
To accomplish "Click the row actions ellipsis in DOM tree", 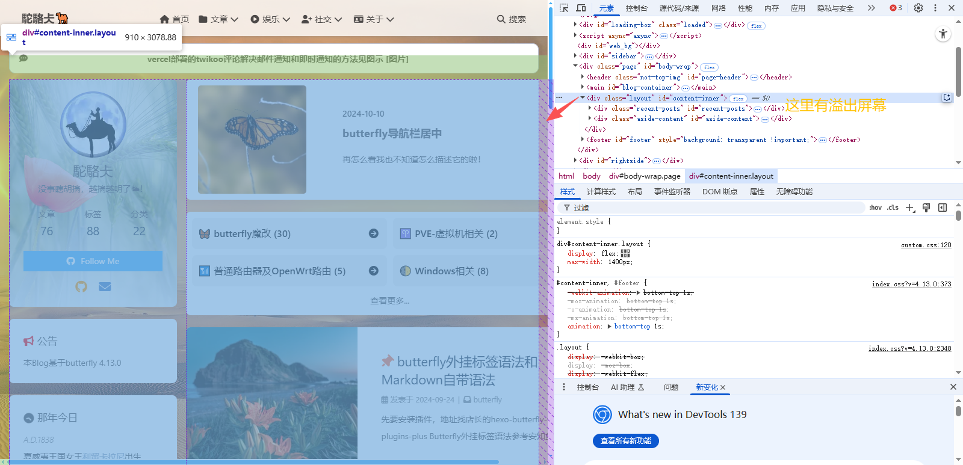I will [x=559, y=97].
